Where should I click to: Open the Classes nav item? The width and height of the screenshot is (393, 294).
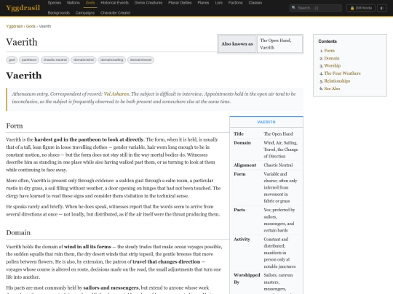[x=255, y=3]
